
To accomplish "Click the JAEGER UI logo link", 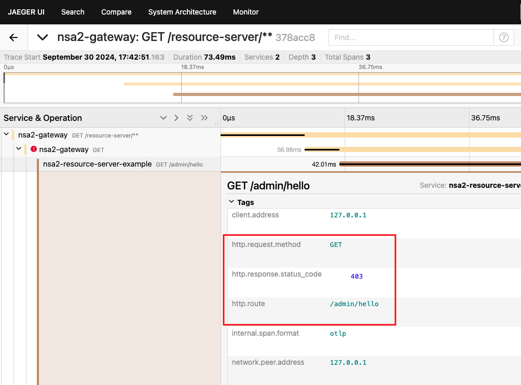I will tap(26, 12).
